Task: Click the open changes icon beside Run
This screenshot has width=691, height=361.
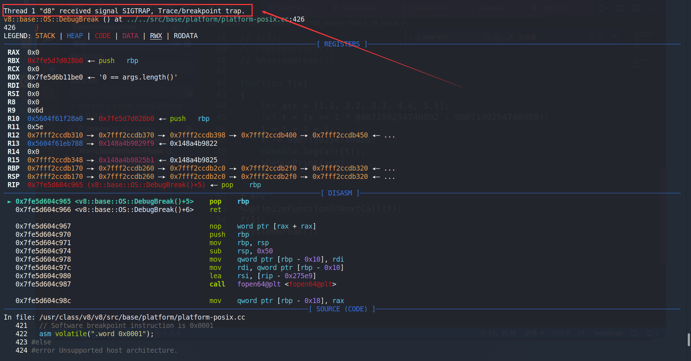Action: coord(620,8)
